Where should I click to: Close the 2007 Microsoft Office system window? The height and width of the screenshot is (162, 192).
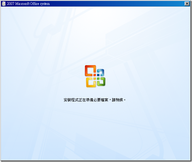187,4
